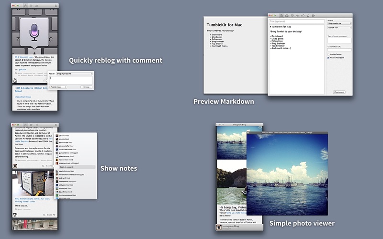
Task: Open the building photo at bottom of notes window
Action: pos(35,225)
